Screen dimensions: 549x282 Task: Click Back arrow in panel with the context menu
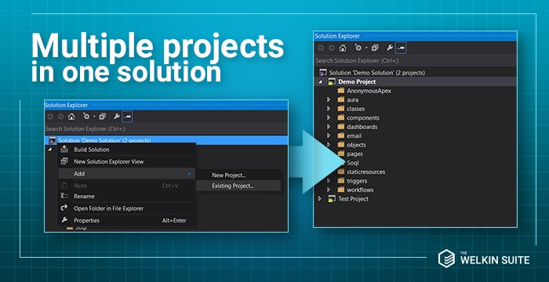(x=50, y=117)
